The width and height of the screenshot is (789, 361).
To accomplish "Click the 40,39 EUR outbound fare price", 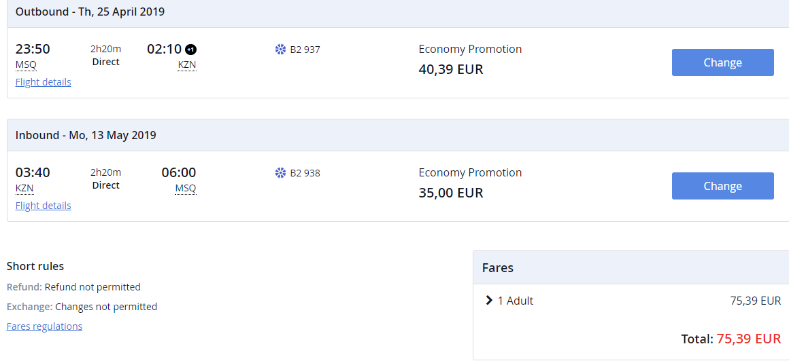I will coord(451,69).
